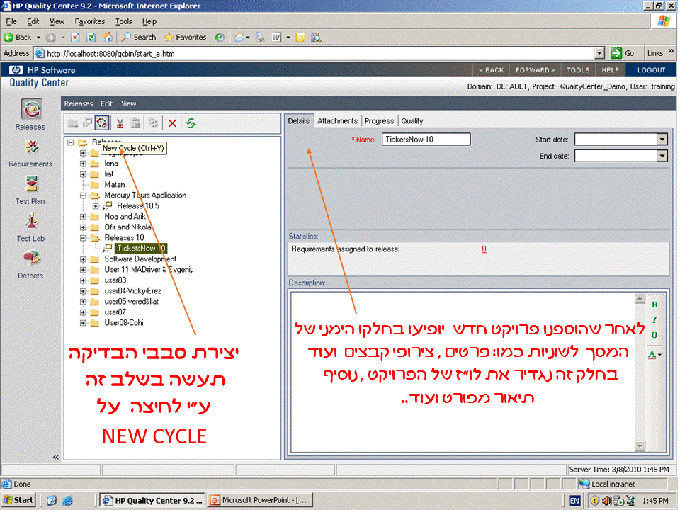Expand the User08-Cohi folder
The image size is (680, 510).
pyautogui.click(x=84, y=323)
